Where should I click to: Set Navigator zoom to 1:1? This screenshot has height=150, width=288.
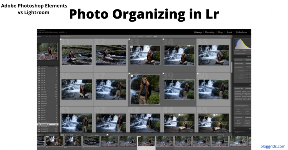click(x=53, y=36)
